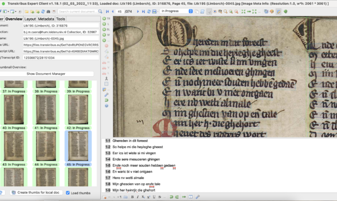Open the Metadata tab
Viewport: 337px width, 201px height.
(46, 19)
